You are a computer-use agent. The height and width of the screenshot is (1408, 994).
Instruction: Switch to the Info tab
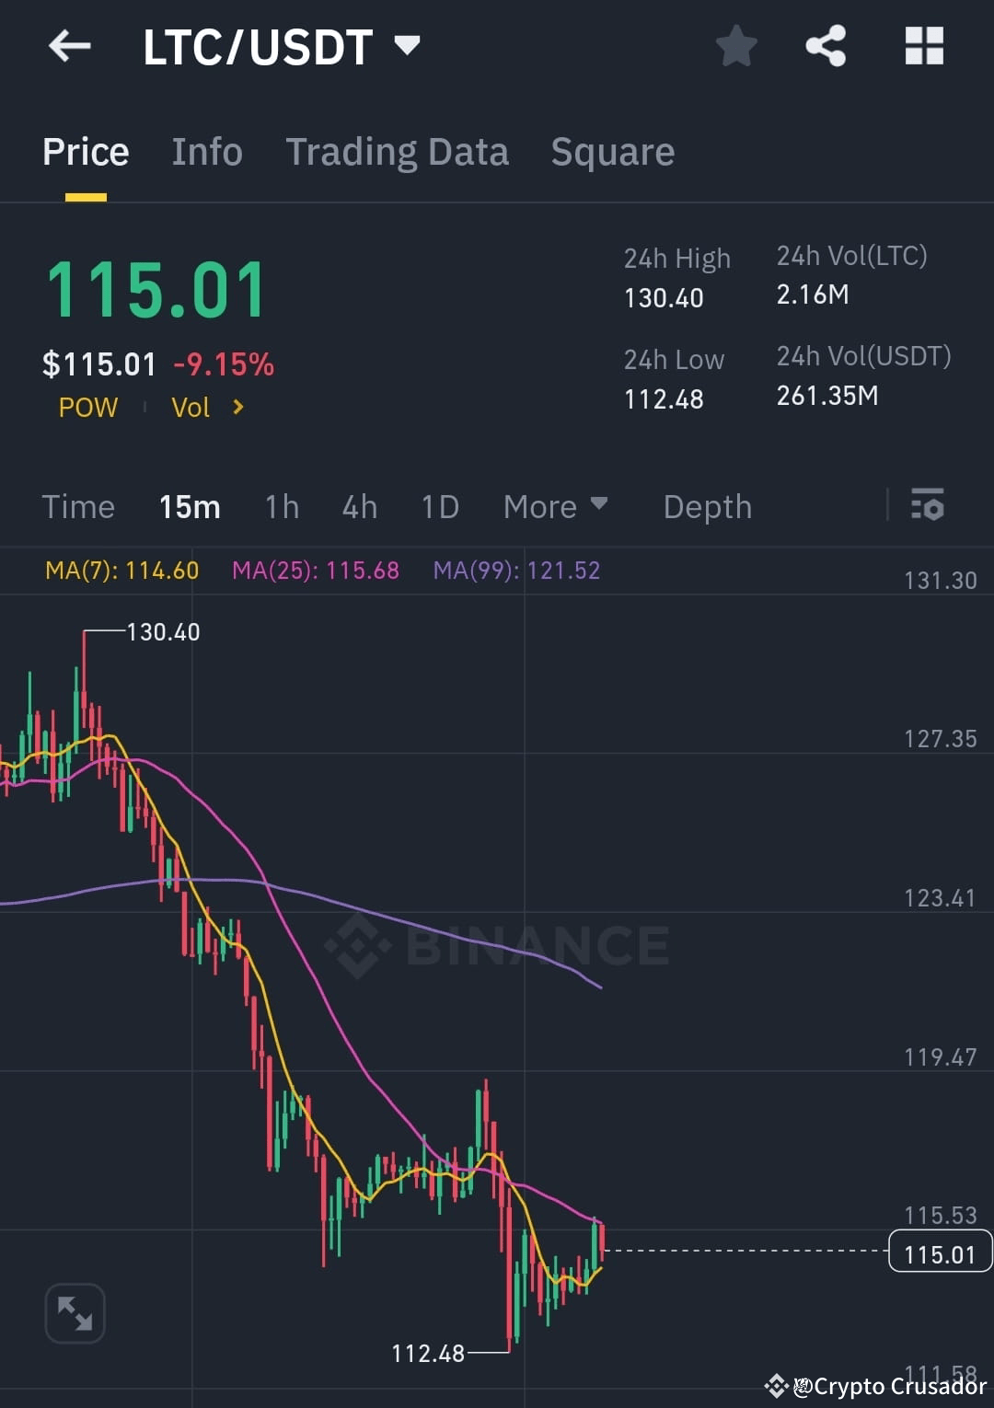click(x=206, y=151)
